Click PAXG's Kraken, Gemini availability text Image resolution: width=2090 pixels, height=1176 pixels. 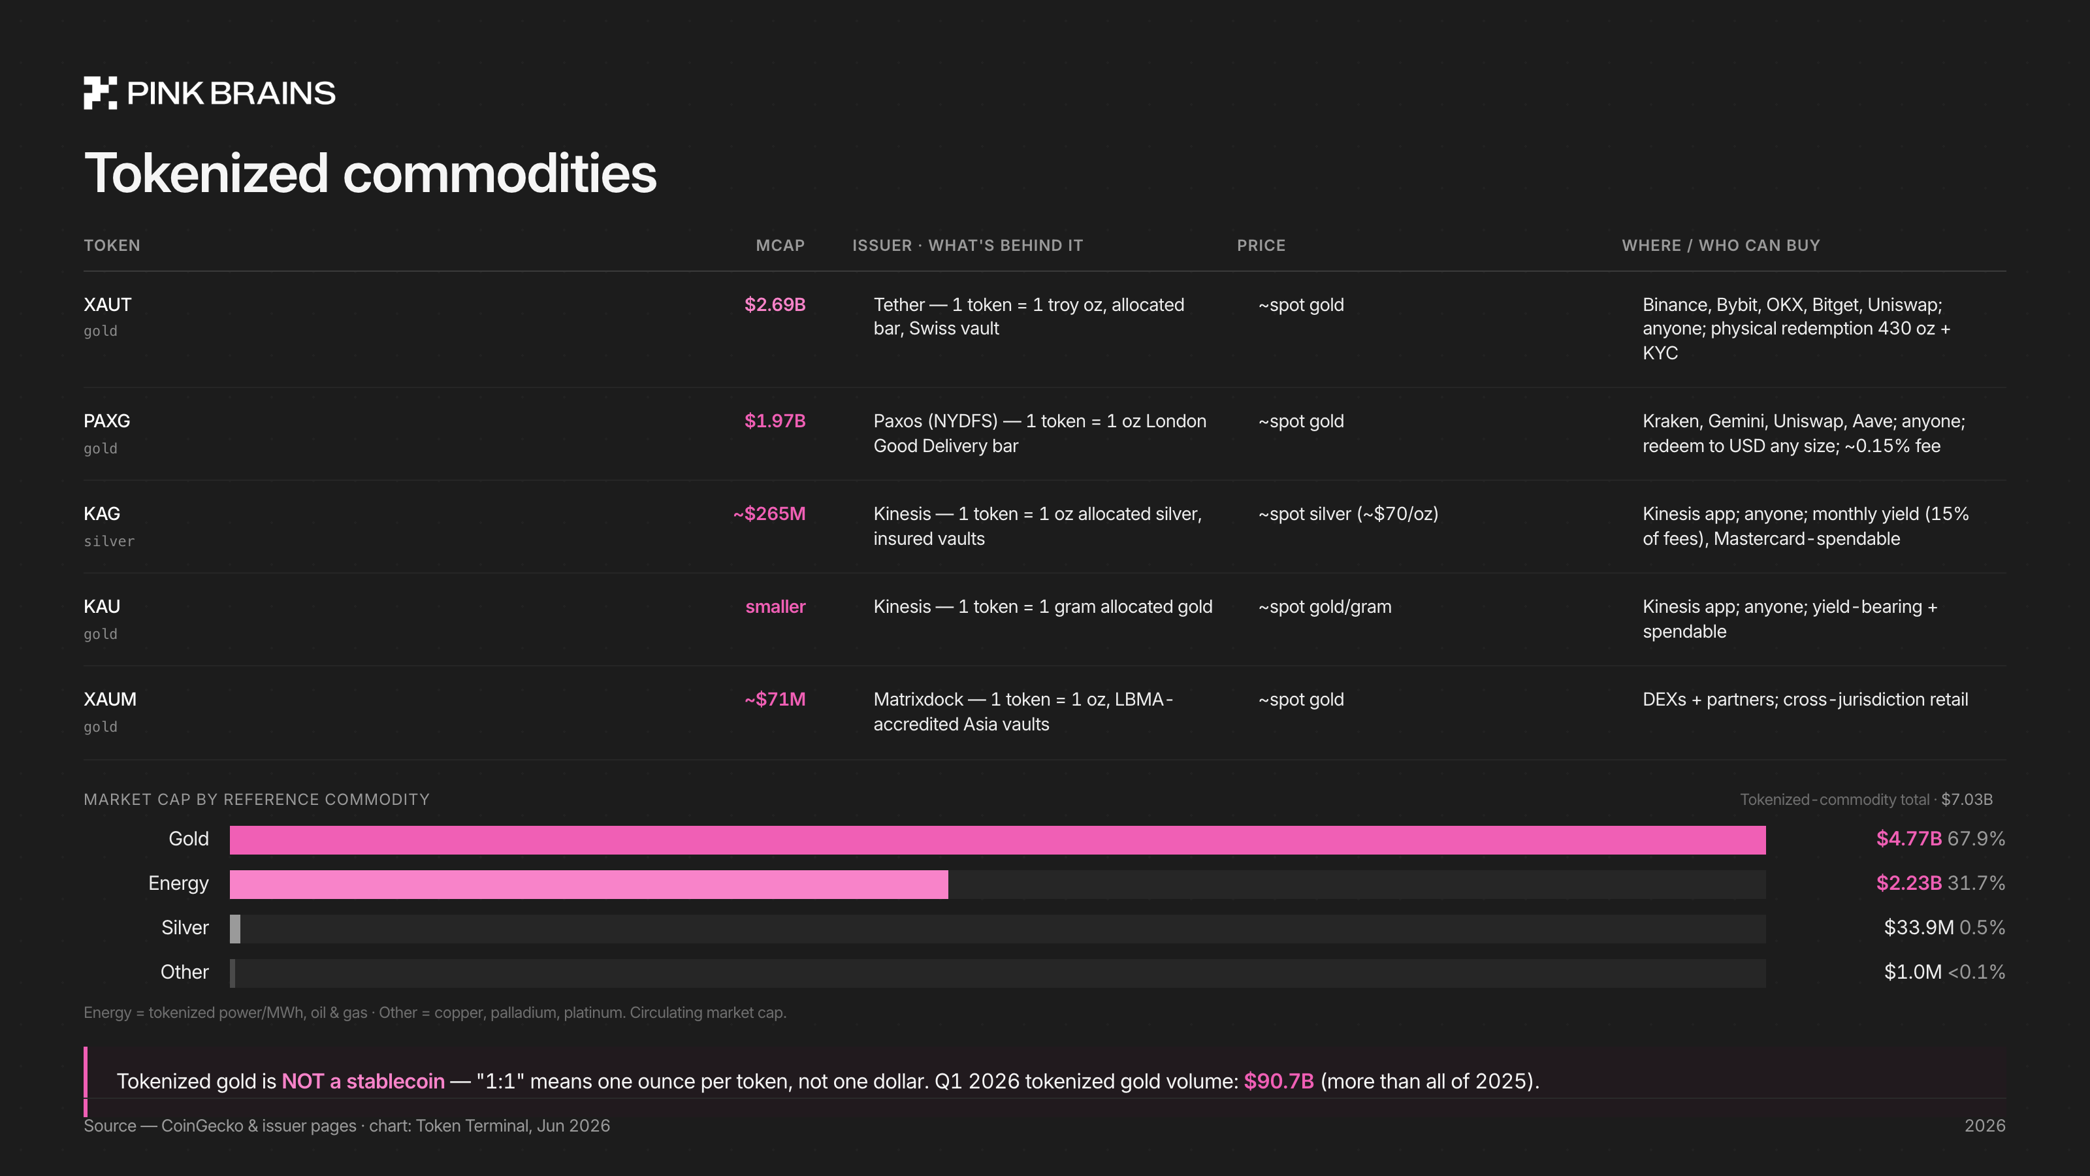[x=1803, y=433]
